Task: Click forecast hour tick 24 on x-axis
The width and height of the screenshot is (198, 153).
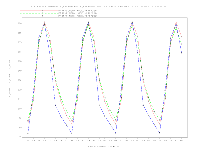Action: tap(72, 140)
